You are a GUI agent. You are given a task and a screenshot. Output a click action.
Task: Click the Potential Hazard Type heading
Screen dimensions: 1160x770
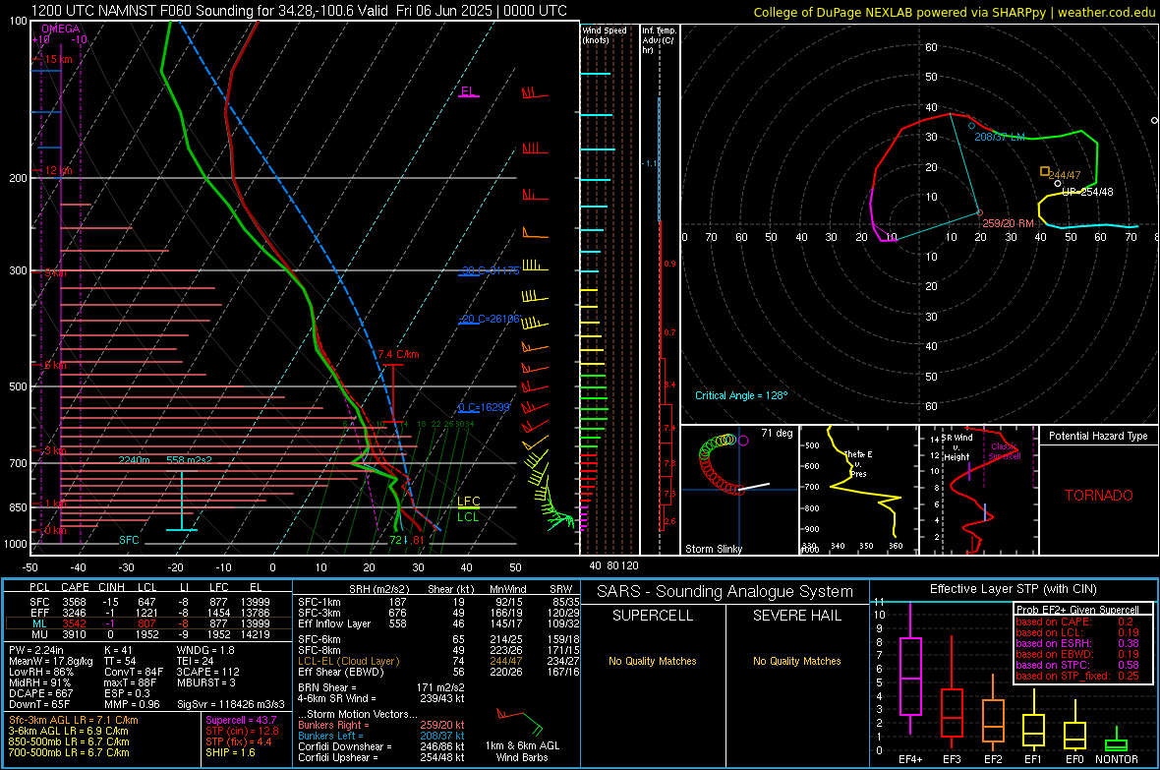[x=1098, y=436]
